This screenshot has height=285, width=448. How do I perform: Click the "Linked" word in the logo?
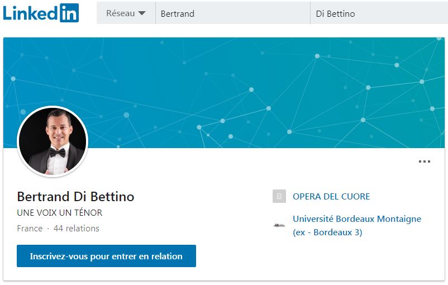[31, 13]
